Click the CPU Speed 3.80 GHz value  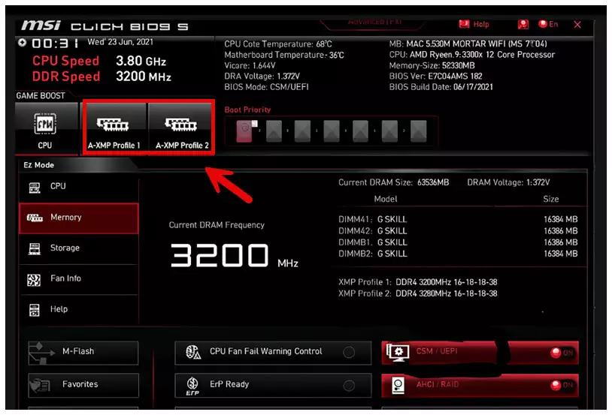(x=141, y=62)
